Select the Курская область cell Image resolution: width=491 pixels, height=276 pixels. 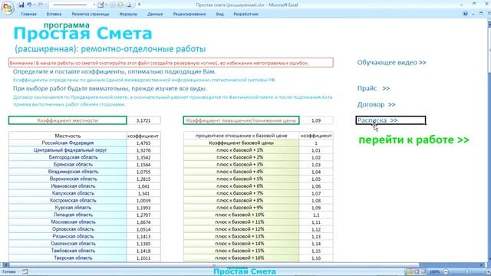pyautogui.click(x=68, y=208)
